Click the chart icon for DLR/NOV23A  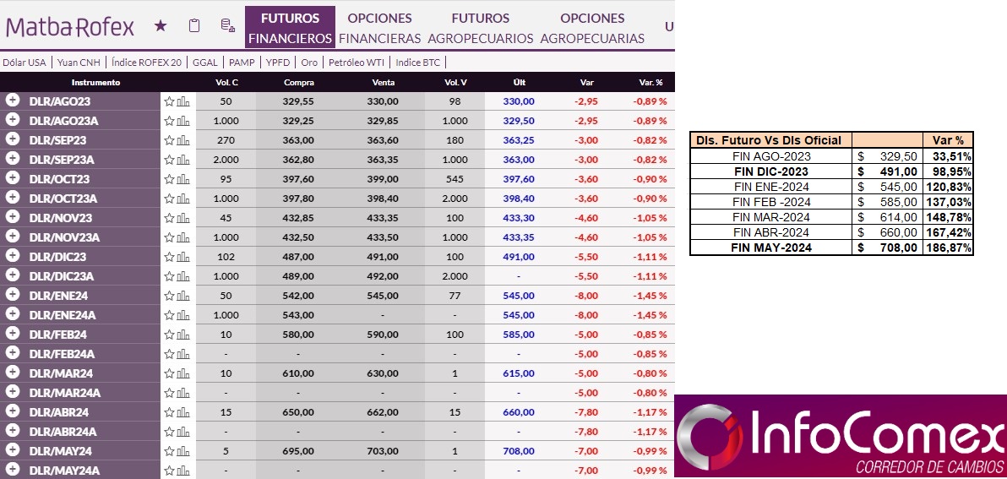coord(183,237)
